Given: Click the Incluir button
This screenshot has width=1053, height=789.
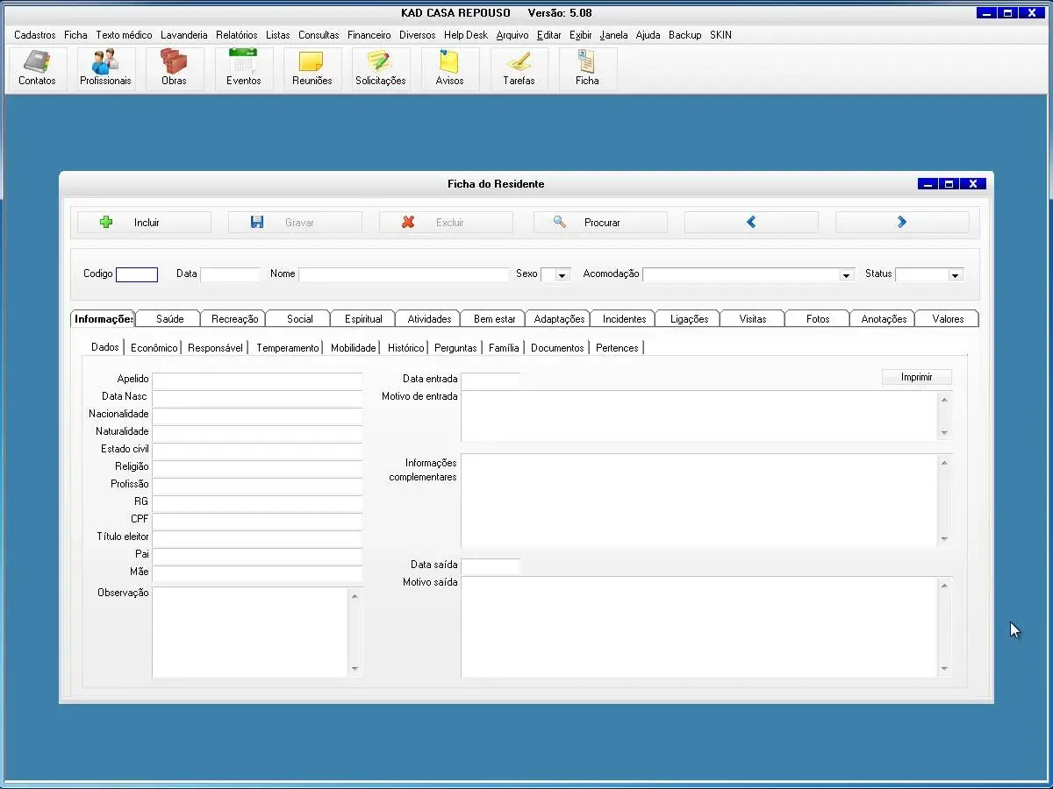Looking at the screenshot, I should (x=145, y=223).
